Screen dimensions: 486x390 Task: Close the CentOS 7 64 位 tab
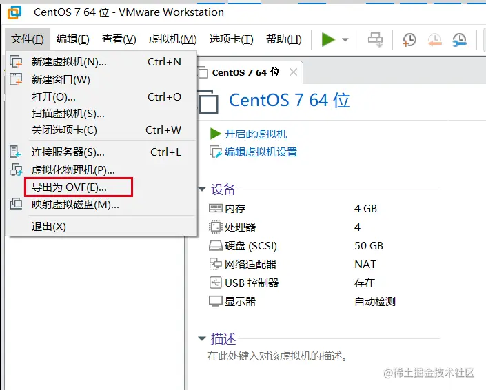(293, 72)
